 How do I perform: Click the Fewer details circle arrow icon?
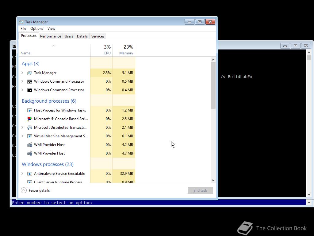point(24,191)
